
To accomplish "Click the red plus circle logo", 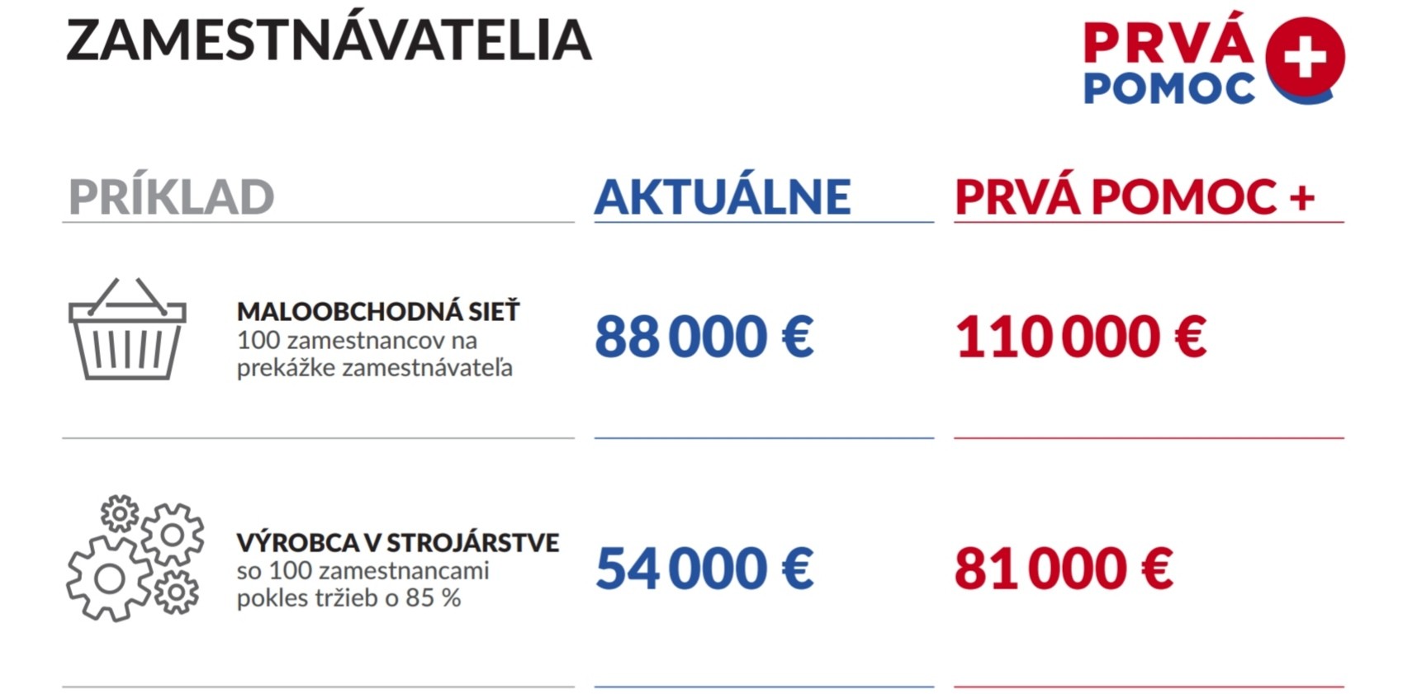I will click(x=1305, y=58).
